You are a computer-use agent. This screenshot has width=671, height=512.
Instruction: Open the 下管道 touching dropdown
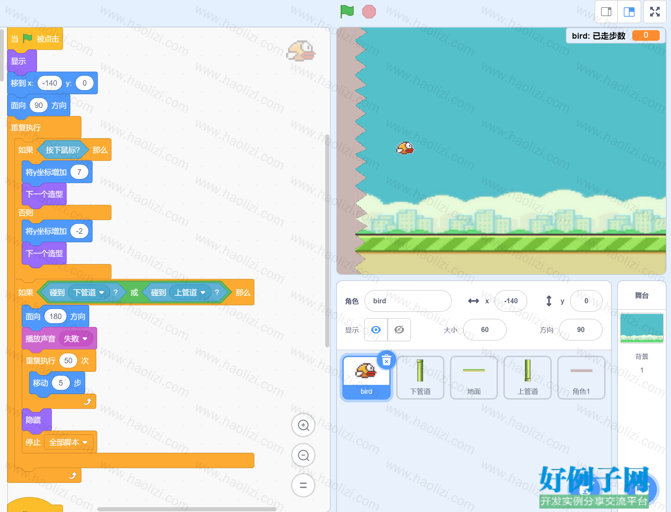tap(89, 292)
